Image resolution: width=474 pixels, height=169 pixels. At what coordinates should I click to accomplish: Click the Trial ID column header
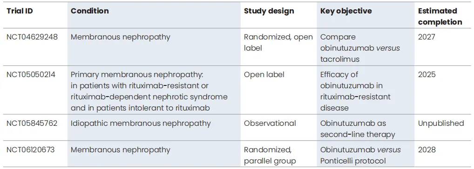20,11
